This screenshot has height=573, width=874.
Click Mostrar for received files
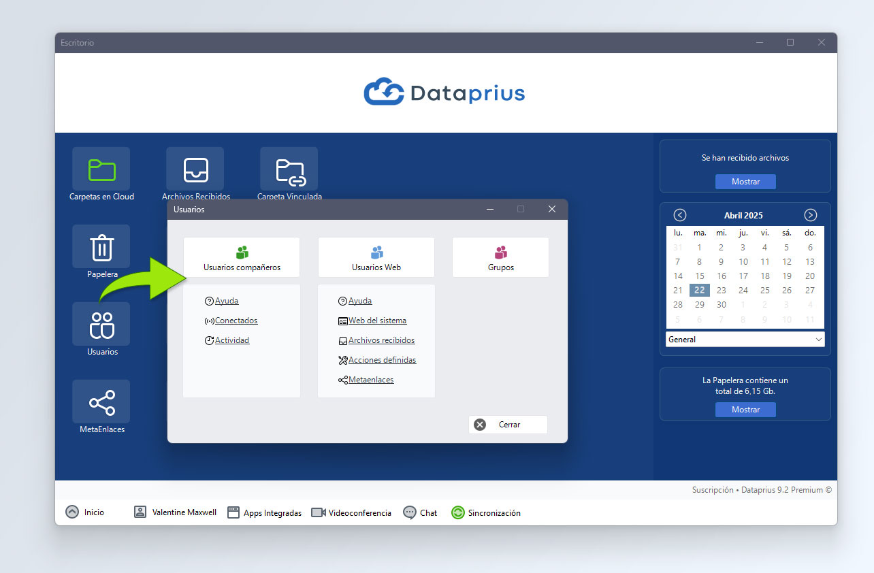coord(745,182)
